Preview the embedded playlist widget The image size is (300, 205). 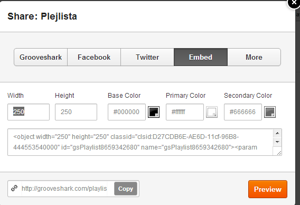point(268,189)
